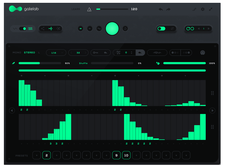
Task: Click the redo arrow in the top toolbar
Action: [x=168, y=9]
